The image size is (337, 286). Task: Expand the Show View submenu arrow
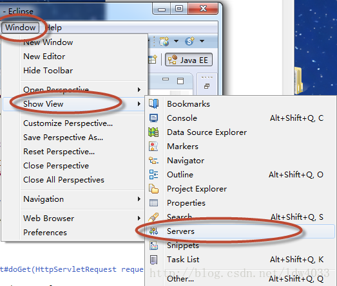click(x=139, y=104)
